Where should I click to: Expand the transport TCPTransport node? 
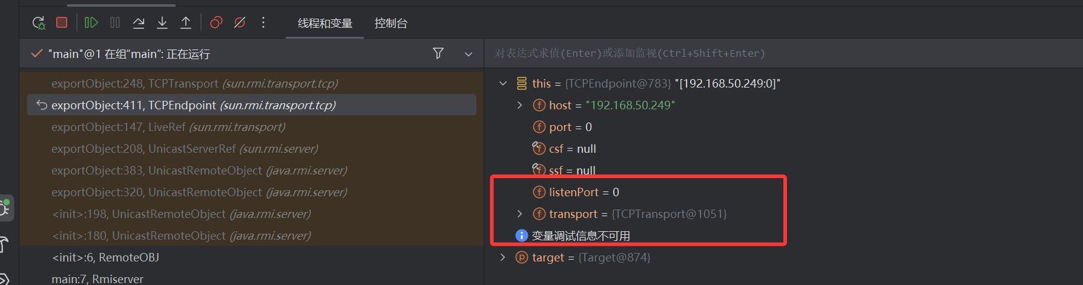click(520, 214)
